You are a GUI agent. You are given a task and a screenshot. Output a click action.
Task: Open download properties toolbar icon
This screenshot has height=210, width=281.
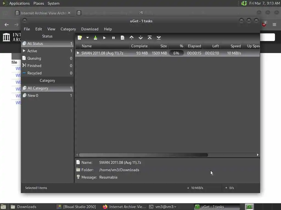coord(123,38)
